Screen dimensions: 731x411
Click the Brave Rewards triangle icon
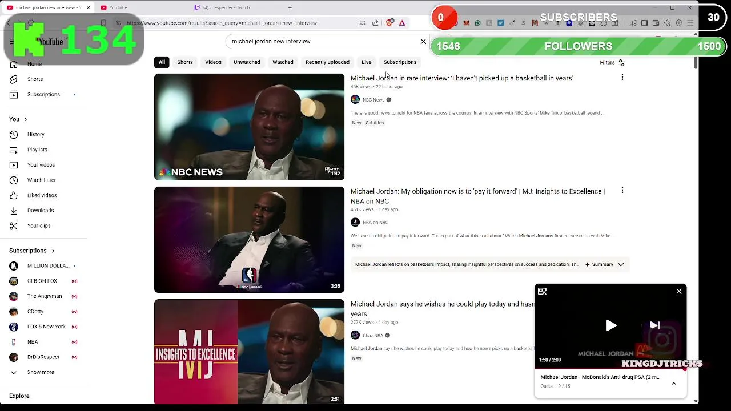click(402, 23)
